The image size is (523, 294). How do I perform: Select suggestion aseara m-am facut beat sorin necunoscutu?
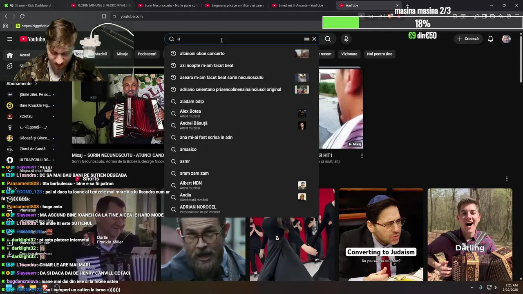[241, 78]
